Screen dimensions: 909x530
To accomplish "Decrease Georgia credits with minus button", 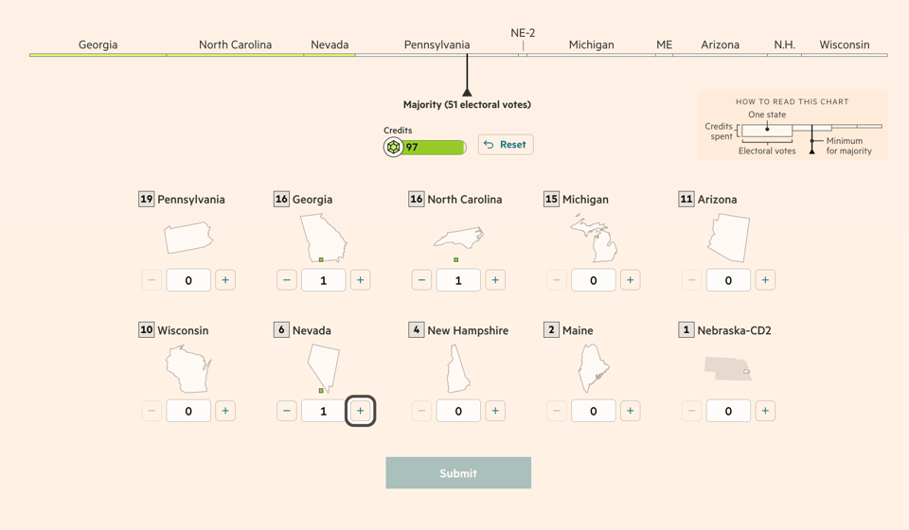I will tap(287, 280).
